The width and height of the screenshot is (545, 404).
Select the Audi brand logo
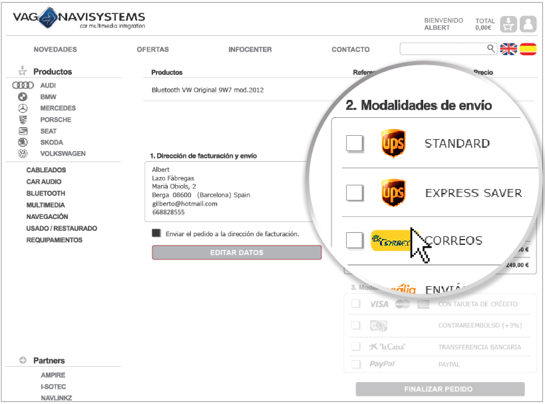[x=23, y=86]
